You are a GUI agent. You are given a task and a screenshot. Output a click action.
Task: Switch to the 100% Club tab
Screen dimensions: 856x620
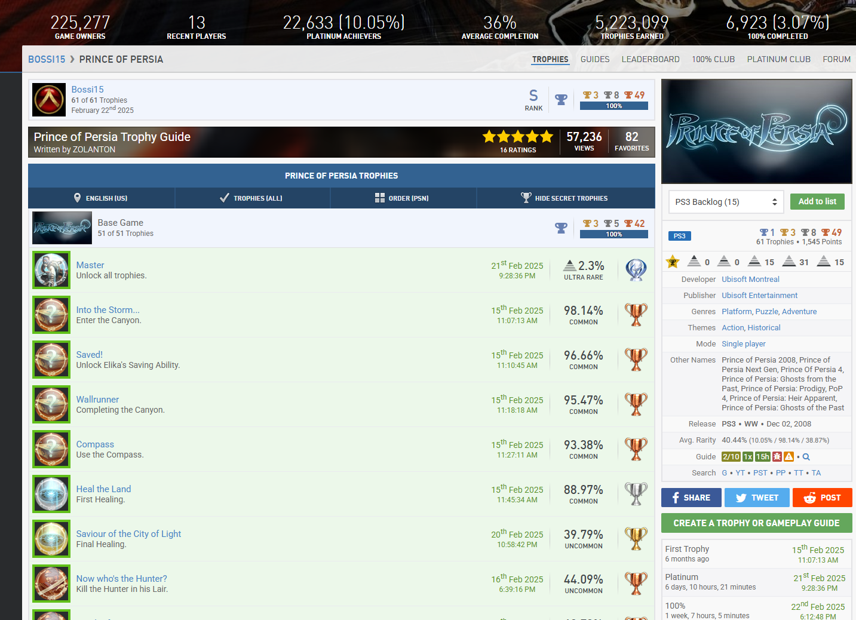pyautogui.click(x=713, y=59)
